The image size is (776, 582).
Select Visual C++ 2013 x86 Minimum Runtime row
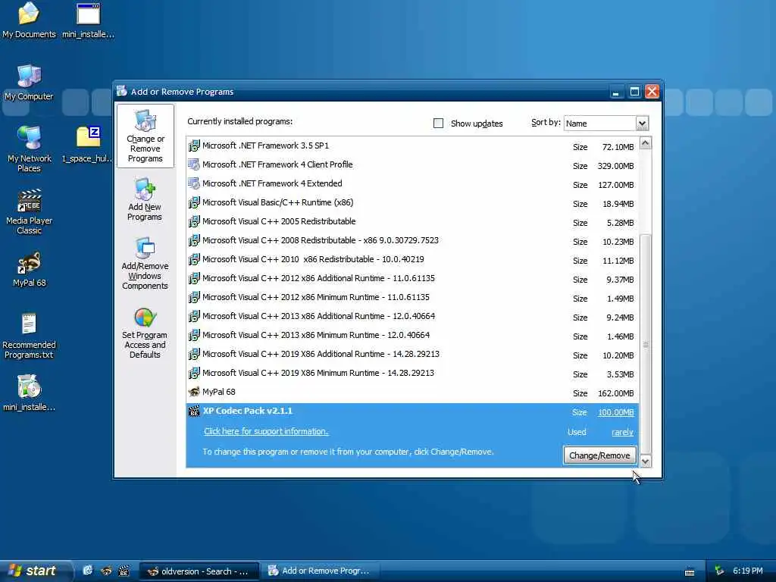(413, 336)
